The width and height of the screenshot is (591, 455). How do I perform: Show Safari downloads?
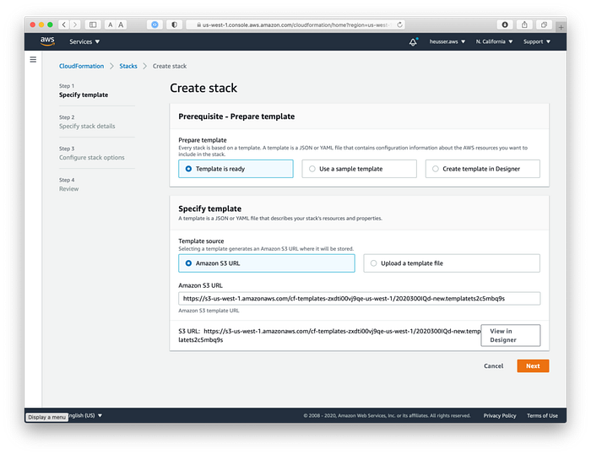point(505,24)
